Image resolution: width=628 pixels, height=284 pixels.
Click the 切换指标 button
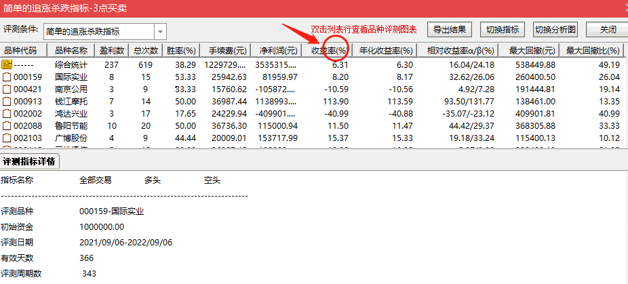tap(503, 29)
